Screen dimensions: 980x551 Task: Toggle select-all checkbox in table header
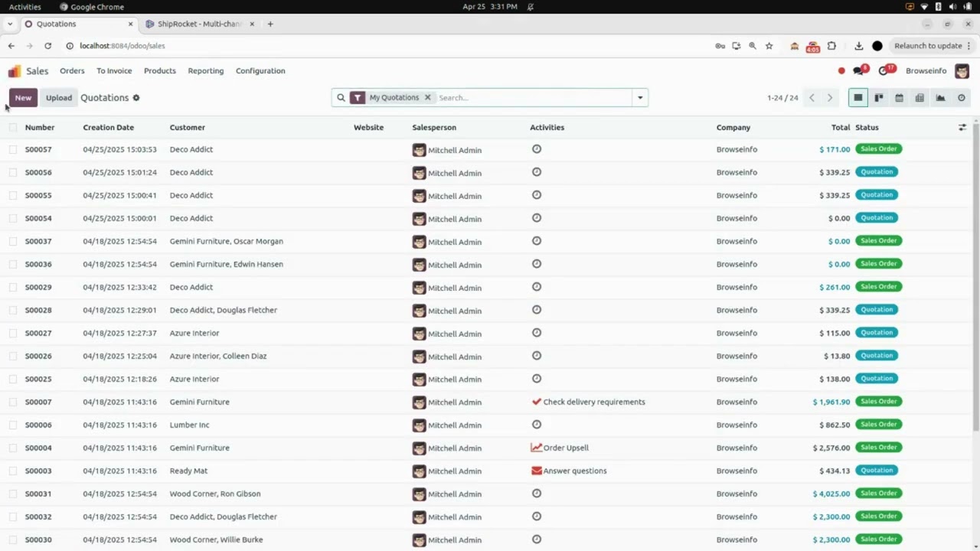click(x=13, y=128)
